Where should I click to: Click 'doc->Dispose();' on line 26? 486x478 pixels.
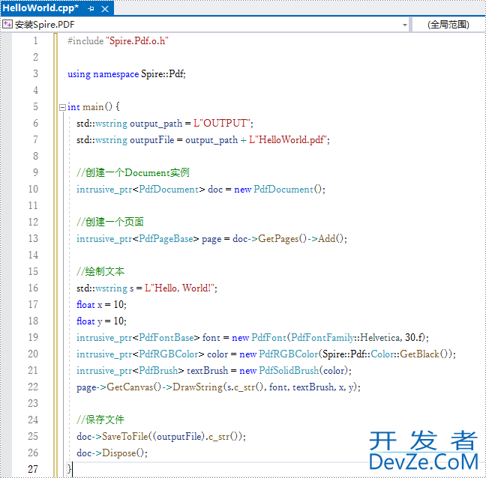click(x=112, y=453)
